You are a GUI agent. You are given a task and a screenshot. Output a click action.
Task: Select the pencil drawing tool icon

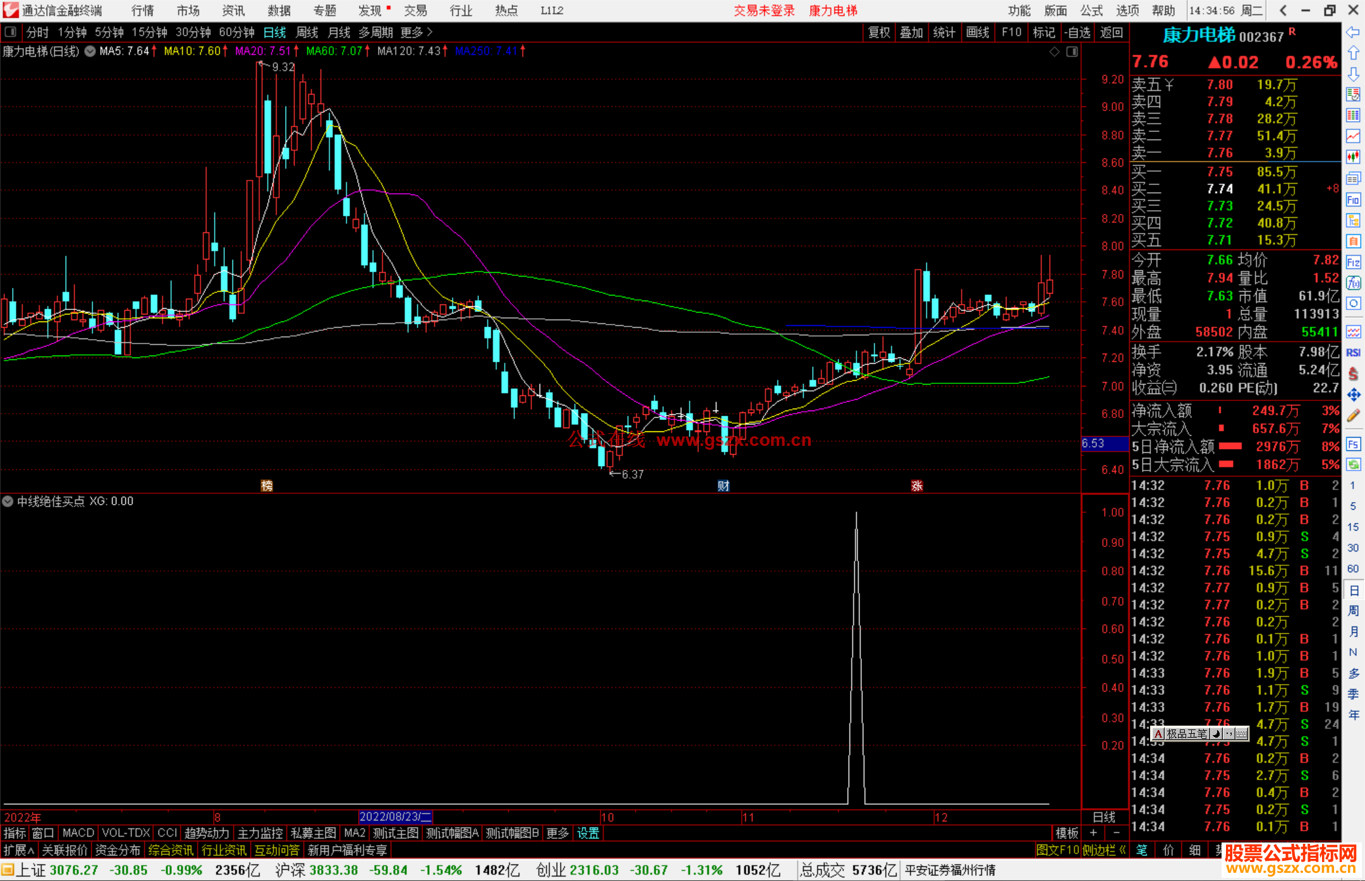pos(1353,416)
